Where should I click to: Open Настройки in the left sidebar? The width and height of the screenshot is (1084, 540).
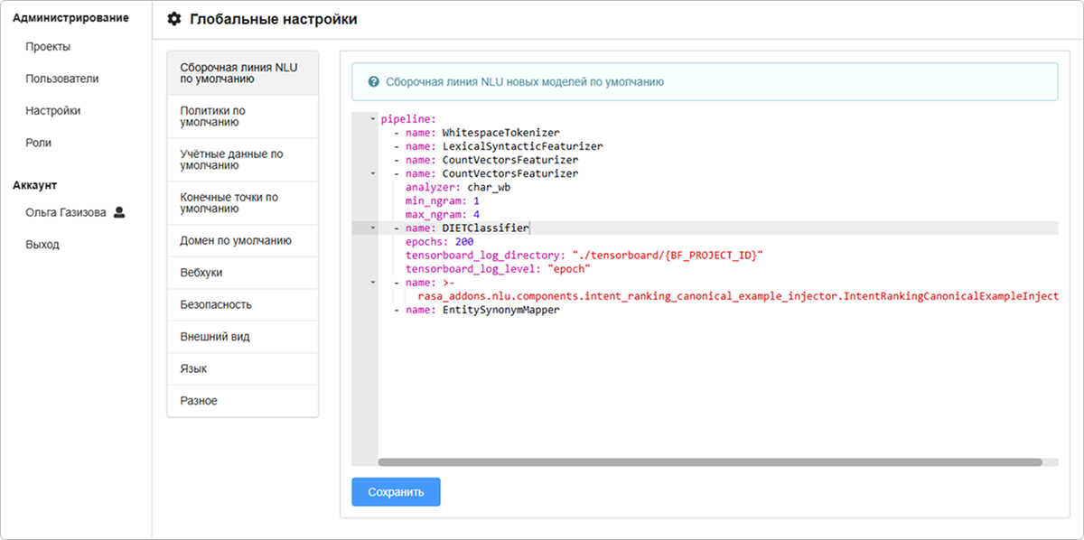[x=53, y=111]
